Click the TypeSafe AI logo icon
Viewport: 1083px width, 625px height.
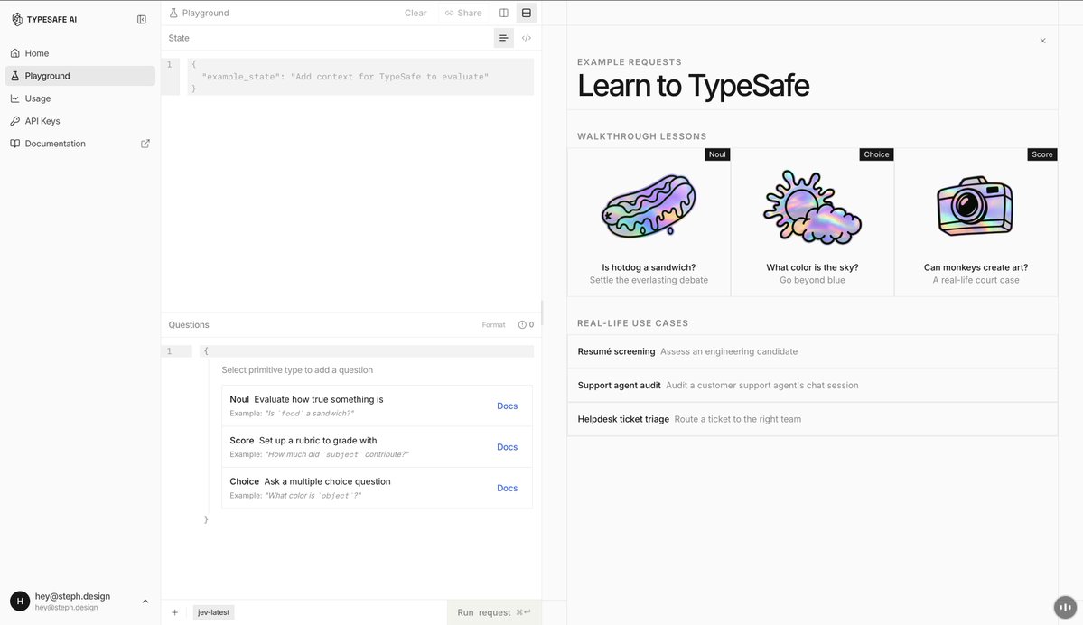17,19
